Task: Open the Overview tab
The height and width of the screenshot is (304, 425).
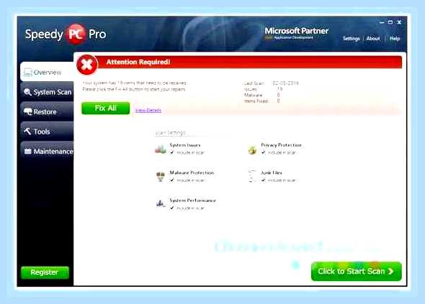Action: click(47, 72)
